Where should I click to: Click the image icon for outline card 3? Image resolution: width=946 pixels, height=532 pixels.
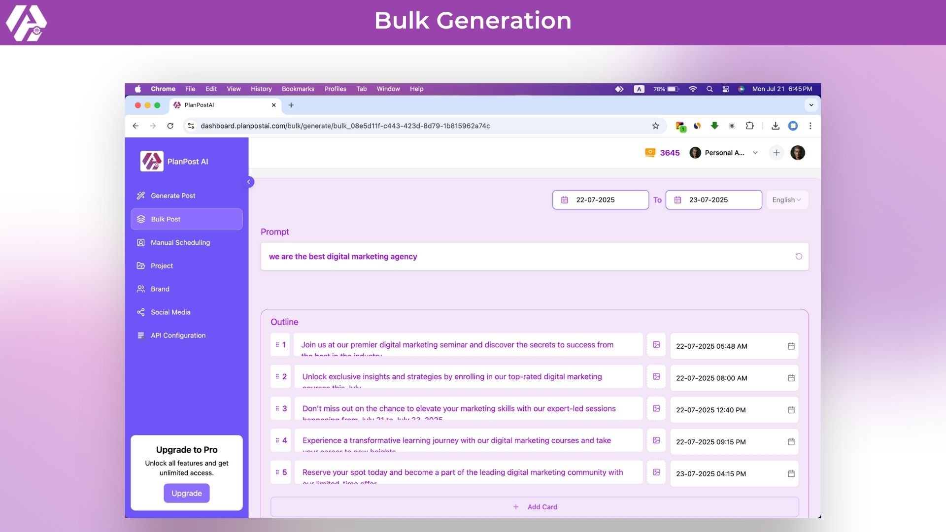656,408
